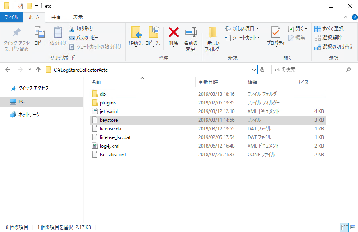Open Properties of the selected file
358x232 pixels.
point(276,37)
